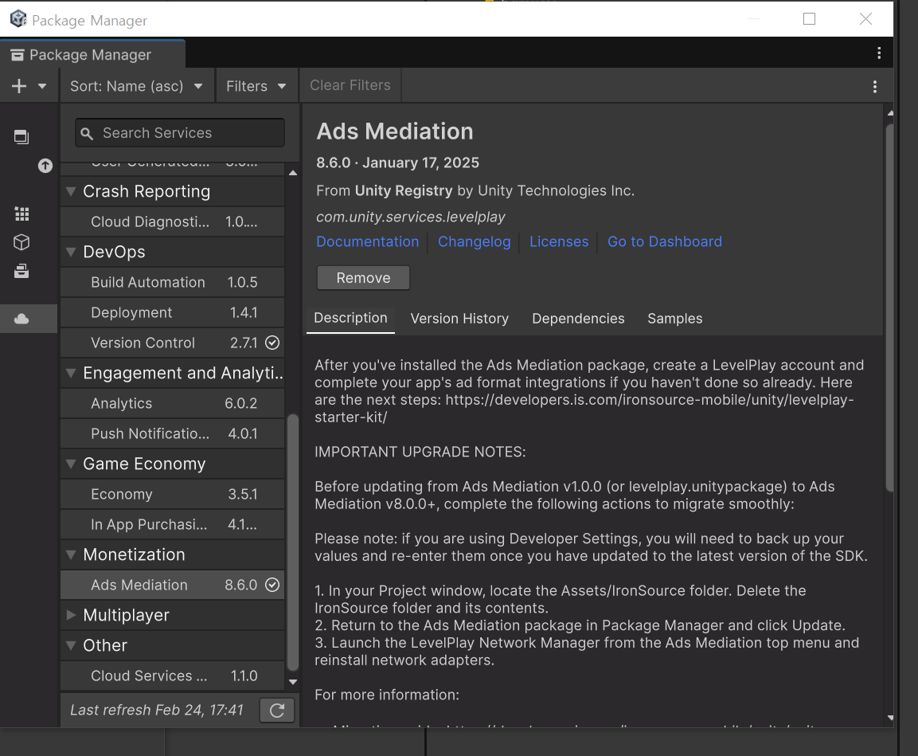Open the toolbar's three-dot advanced menu
This screenshot has height=756, width=918.
coord(875,87)
